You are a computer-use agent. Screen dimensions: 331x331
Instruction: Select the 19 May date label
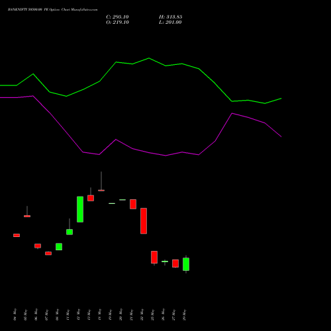[x=110, y=314]
